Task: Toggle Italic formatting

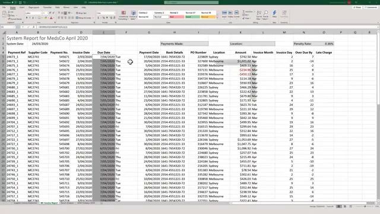Action: point(30,18)
